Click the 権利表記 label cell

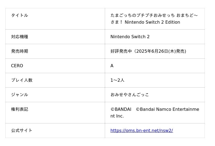tap(20, 109)
